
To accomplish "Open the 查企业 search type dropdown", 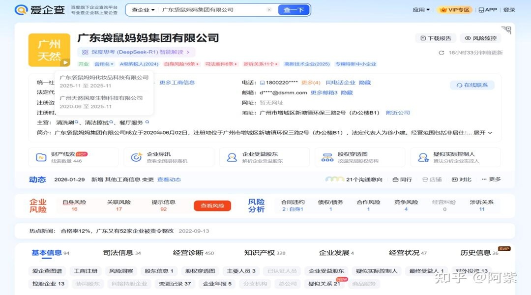I will pyautogui.click(x=143, y=10).
